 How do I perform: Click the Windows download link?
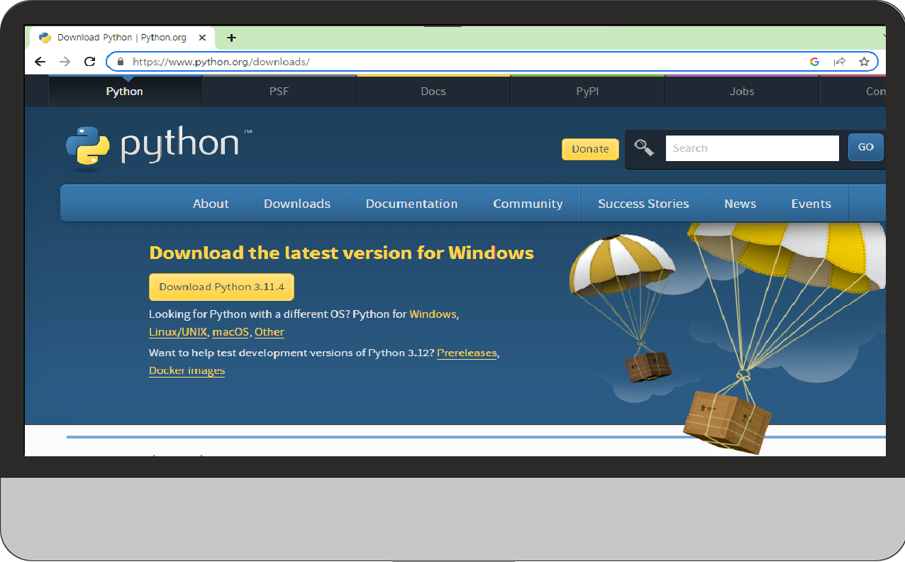[433, 314]
